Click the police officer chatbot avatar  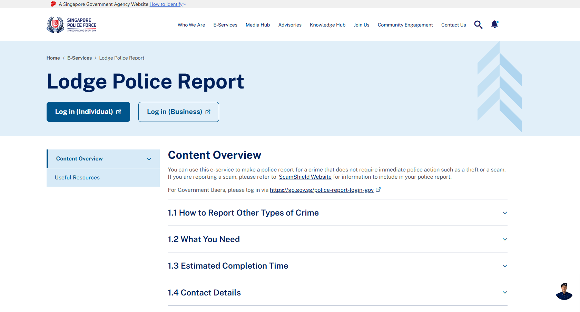[564, 291]
